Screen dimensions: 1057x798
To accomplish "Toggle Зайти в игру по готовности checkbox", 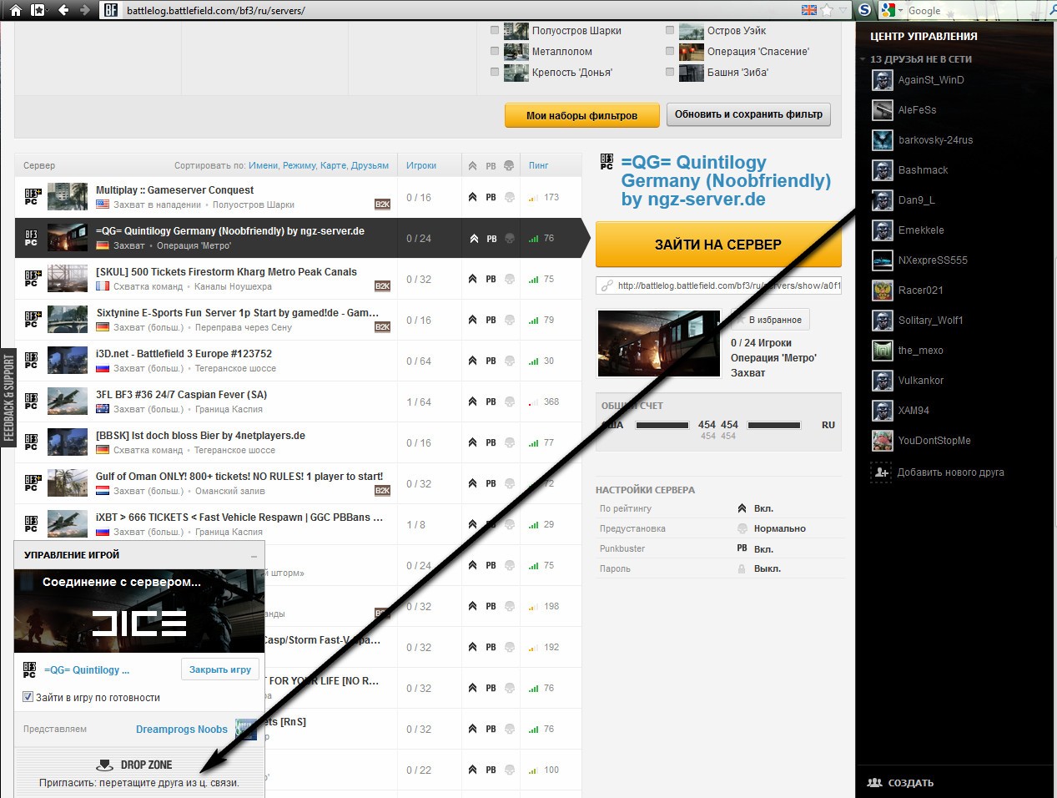I will point(28,697).
